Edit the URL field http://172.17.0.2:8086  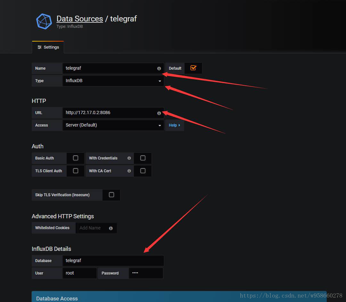113,113
